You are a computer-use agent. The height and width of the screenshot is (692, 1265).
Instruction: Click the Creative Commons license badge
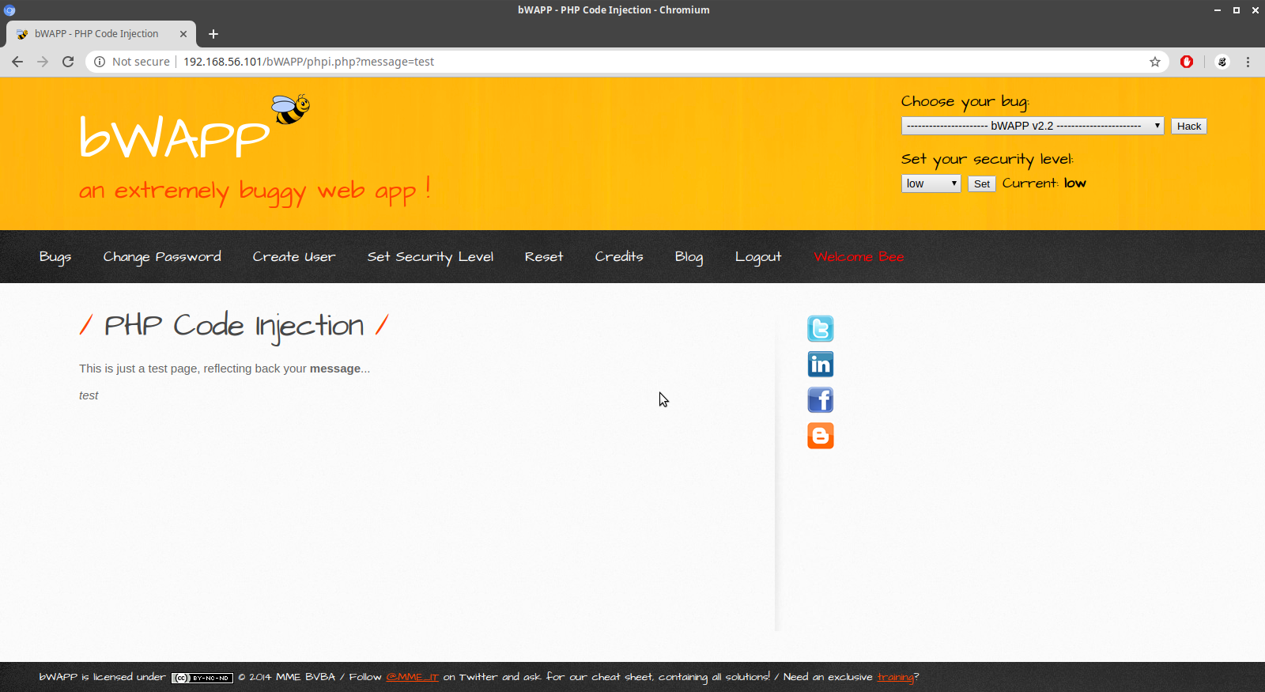click(x=202, y=678)
